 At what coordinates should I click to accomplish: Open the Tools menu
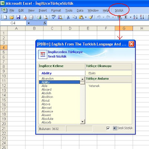click(69, 10)
